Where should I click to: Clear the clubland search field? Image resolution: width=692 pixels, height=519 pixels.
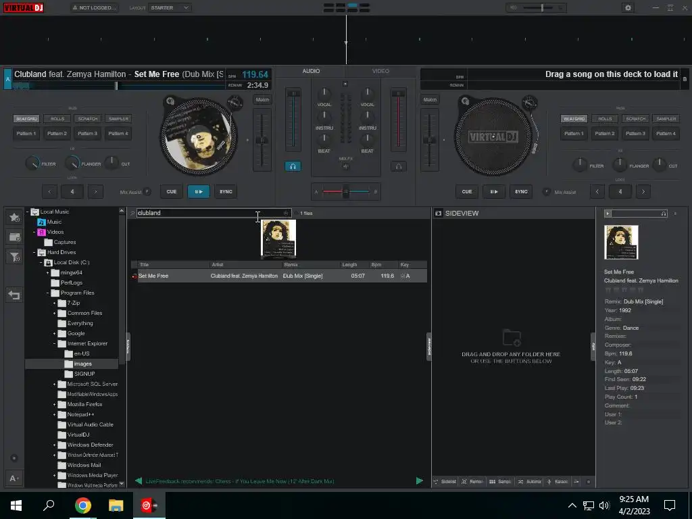tap(286, 213)
